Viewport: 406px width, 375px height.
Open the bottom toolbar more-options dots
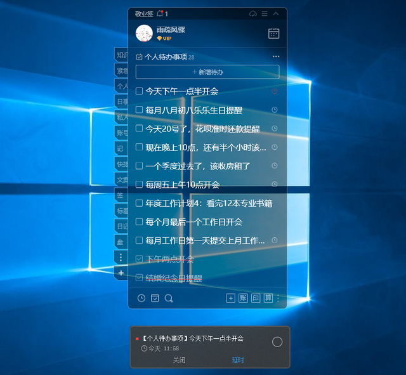(x=278, y=299)
